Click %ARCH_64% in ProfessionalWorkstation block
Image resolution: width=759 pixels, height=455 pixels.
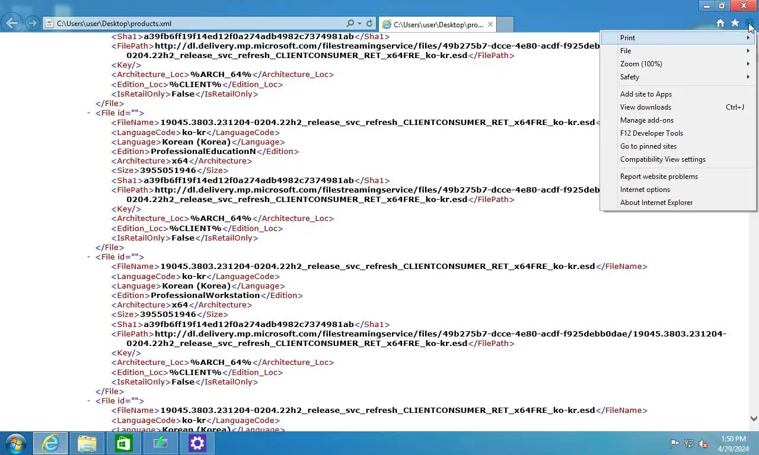coord(221,362)
